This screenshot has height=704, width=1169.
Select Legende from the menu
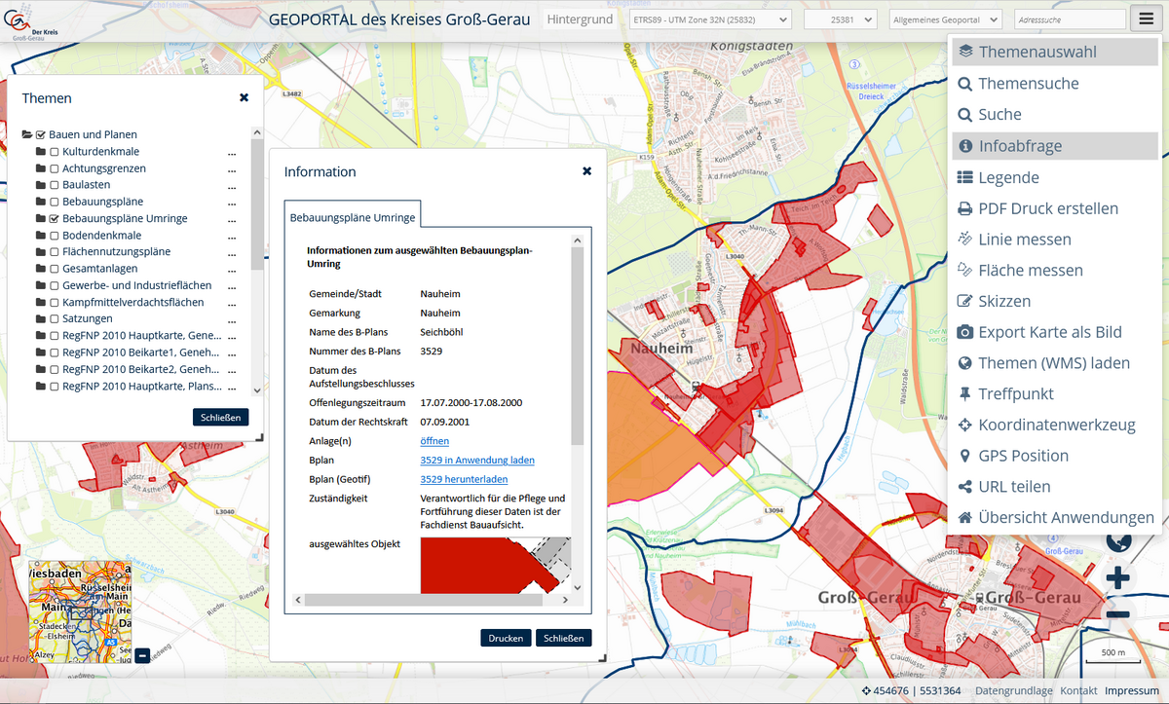tap(1008, 177)
